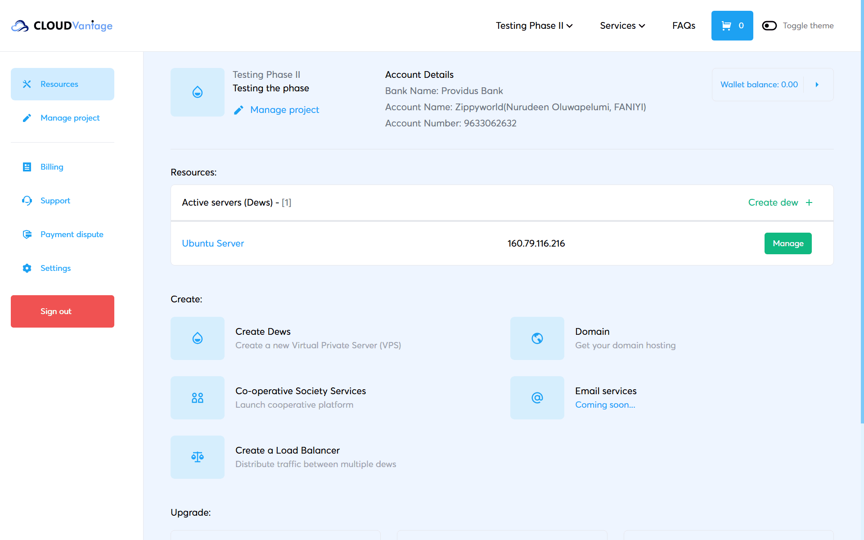Open the Services dropdown menu
Image resolution: width=864 pixels, height=540 pixels.
pos(622,26)
